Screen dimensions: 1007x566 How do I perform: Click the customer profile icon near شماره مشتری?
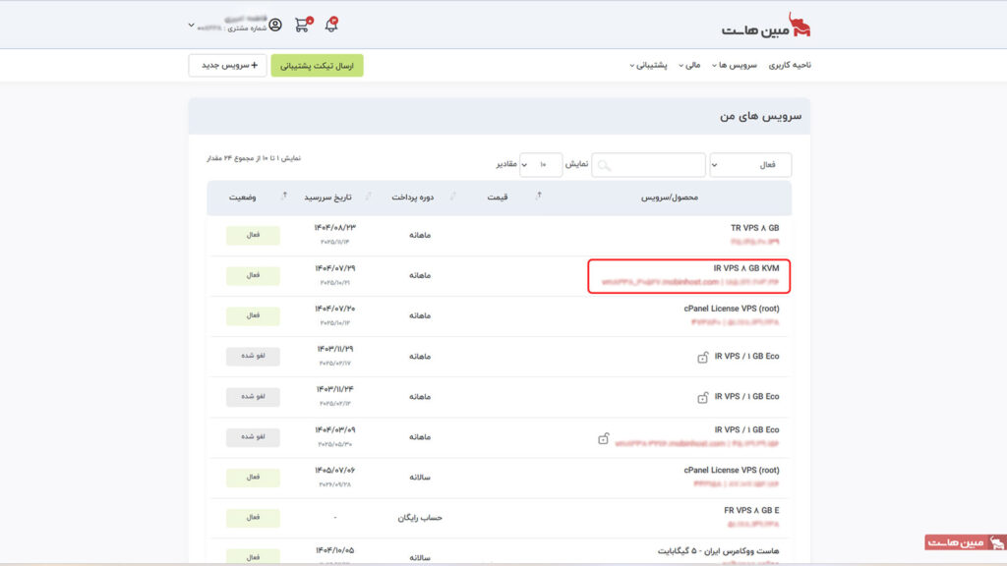click(275, 25)
